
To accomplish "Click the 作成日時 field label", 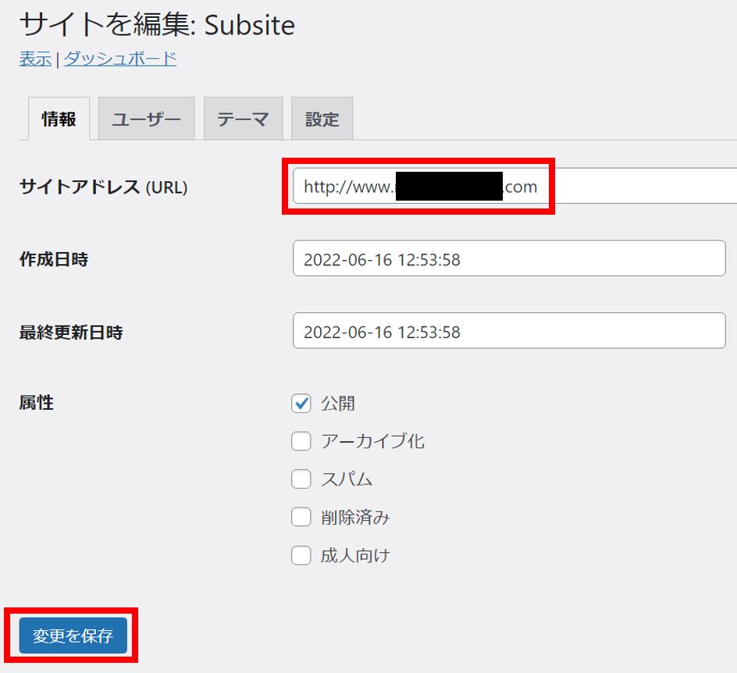I will click(x=54, y=260).
